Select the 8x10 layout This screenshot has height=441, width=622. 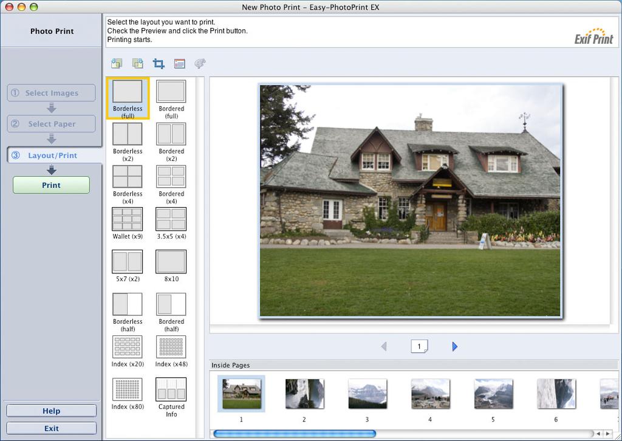pyautogui.click(x=171, y=265)
